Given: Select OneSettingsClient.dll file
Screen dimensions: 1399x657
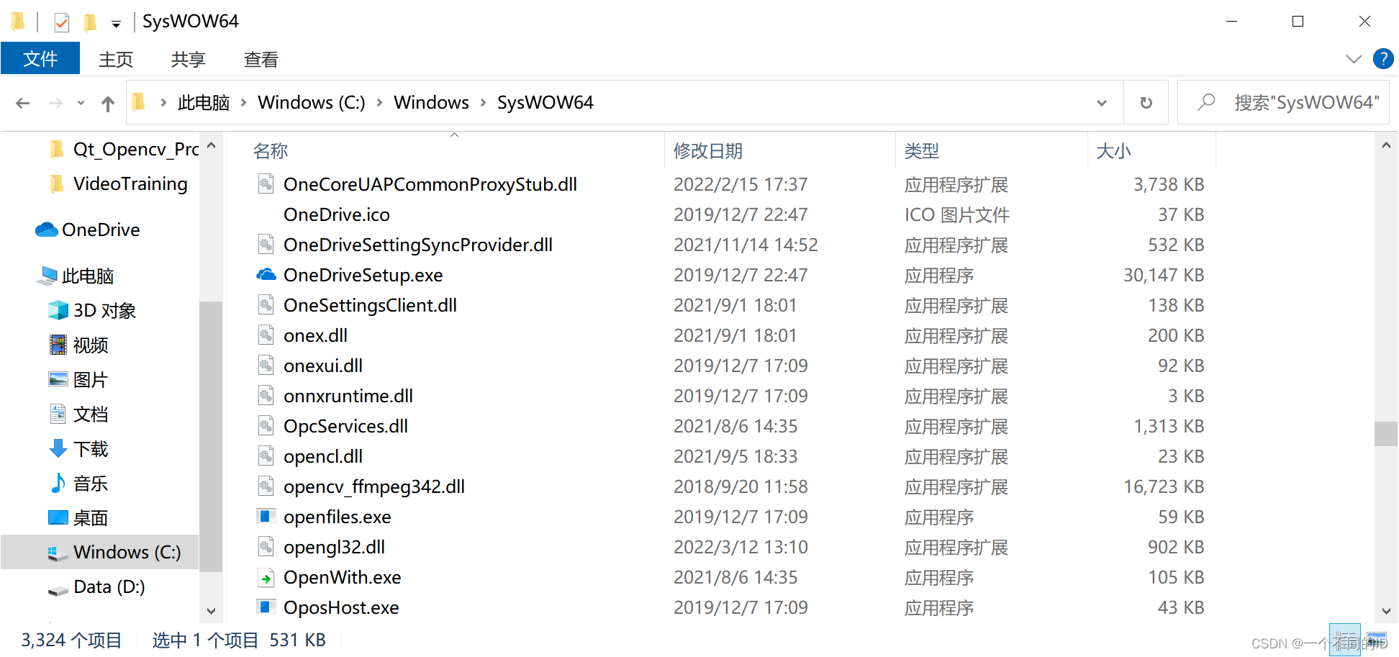Looking at the screenshot, I should (370, 305).
